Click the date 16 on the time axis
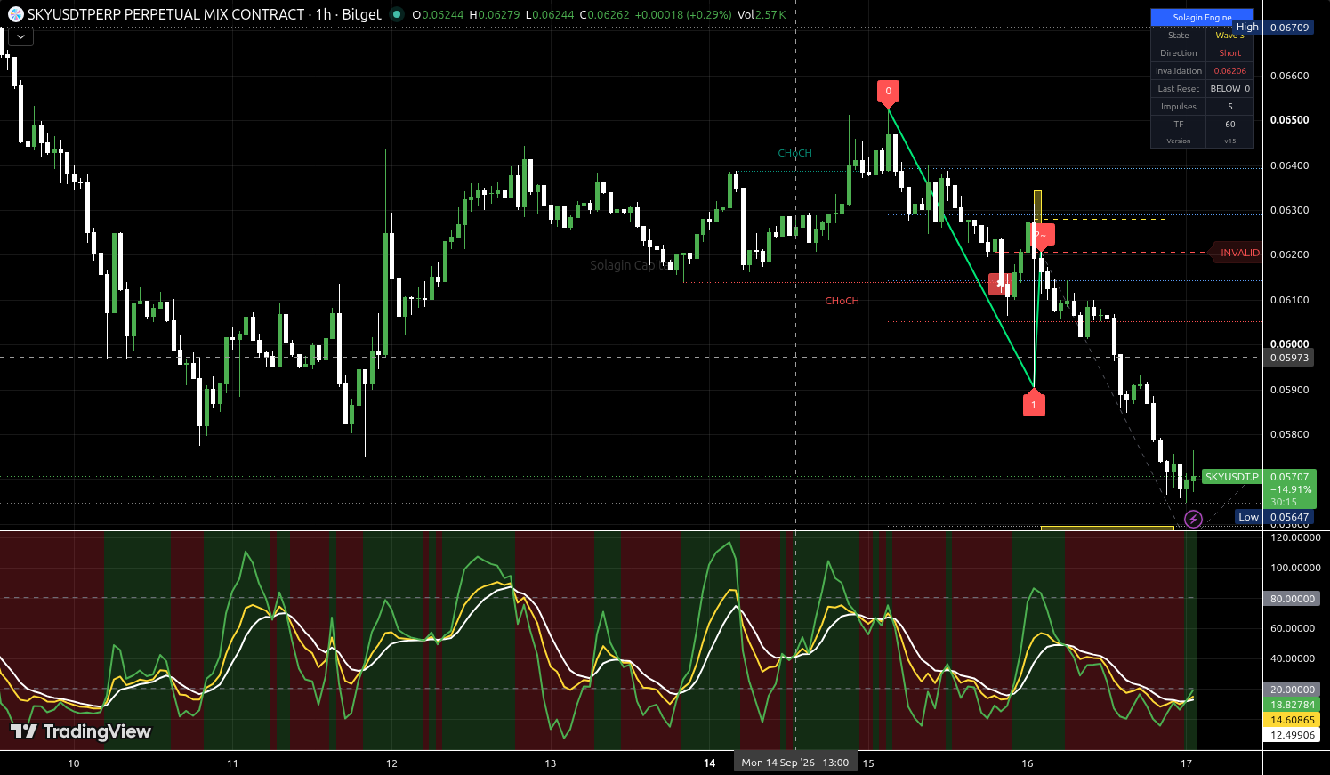 pos(1028,763)
